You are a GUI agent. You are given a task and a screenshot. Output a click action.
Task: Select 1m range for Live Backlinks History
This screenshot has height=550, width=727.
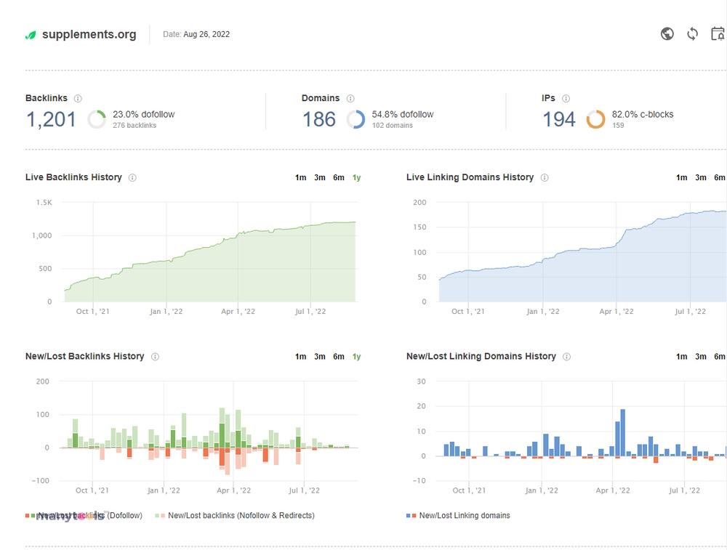coord(300,177)
